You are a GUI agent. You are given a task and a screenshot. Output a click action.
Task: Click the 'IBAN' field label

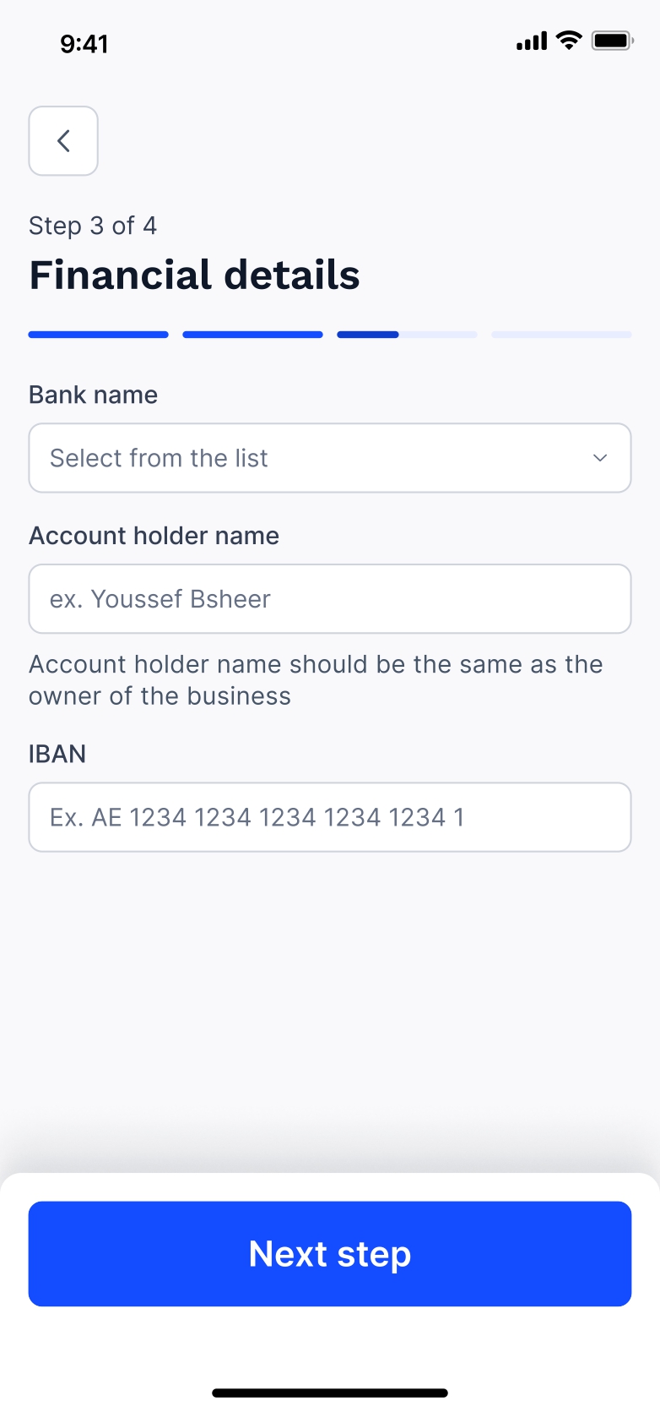(x=57, y=754)
